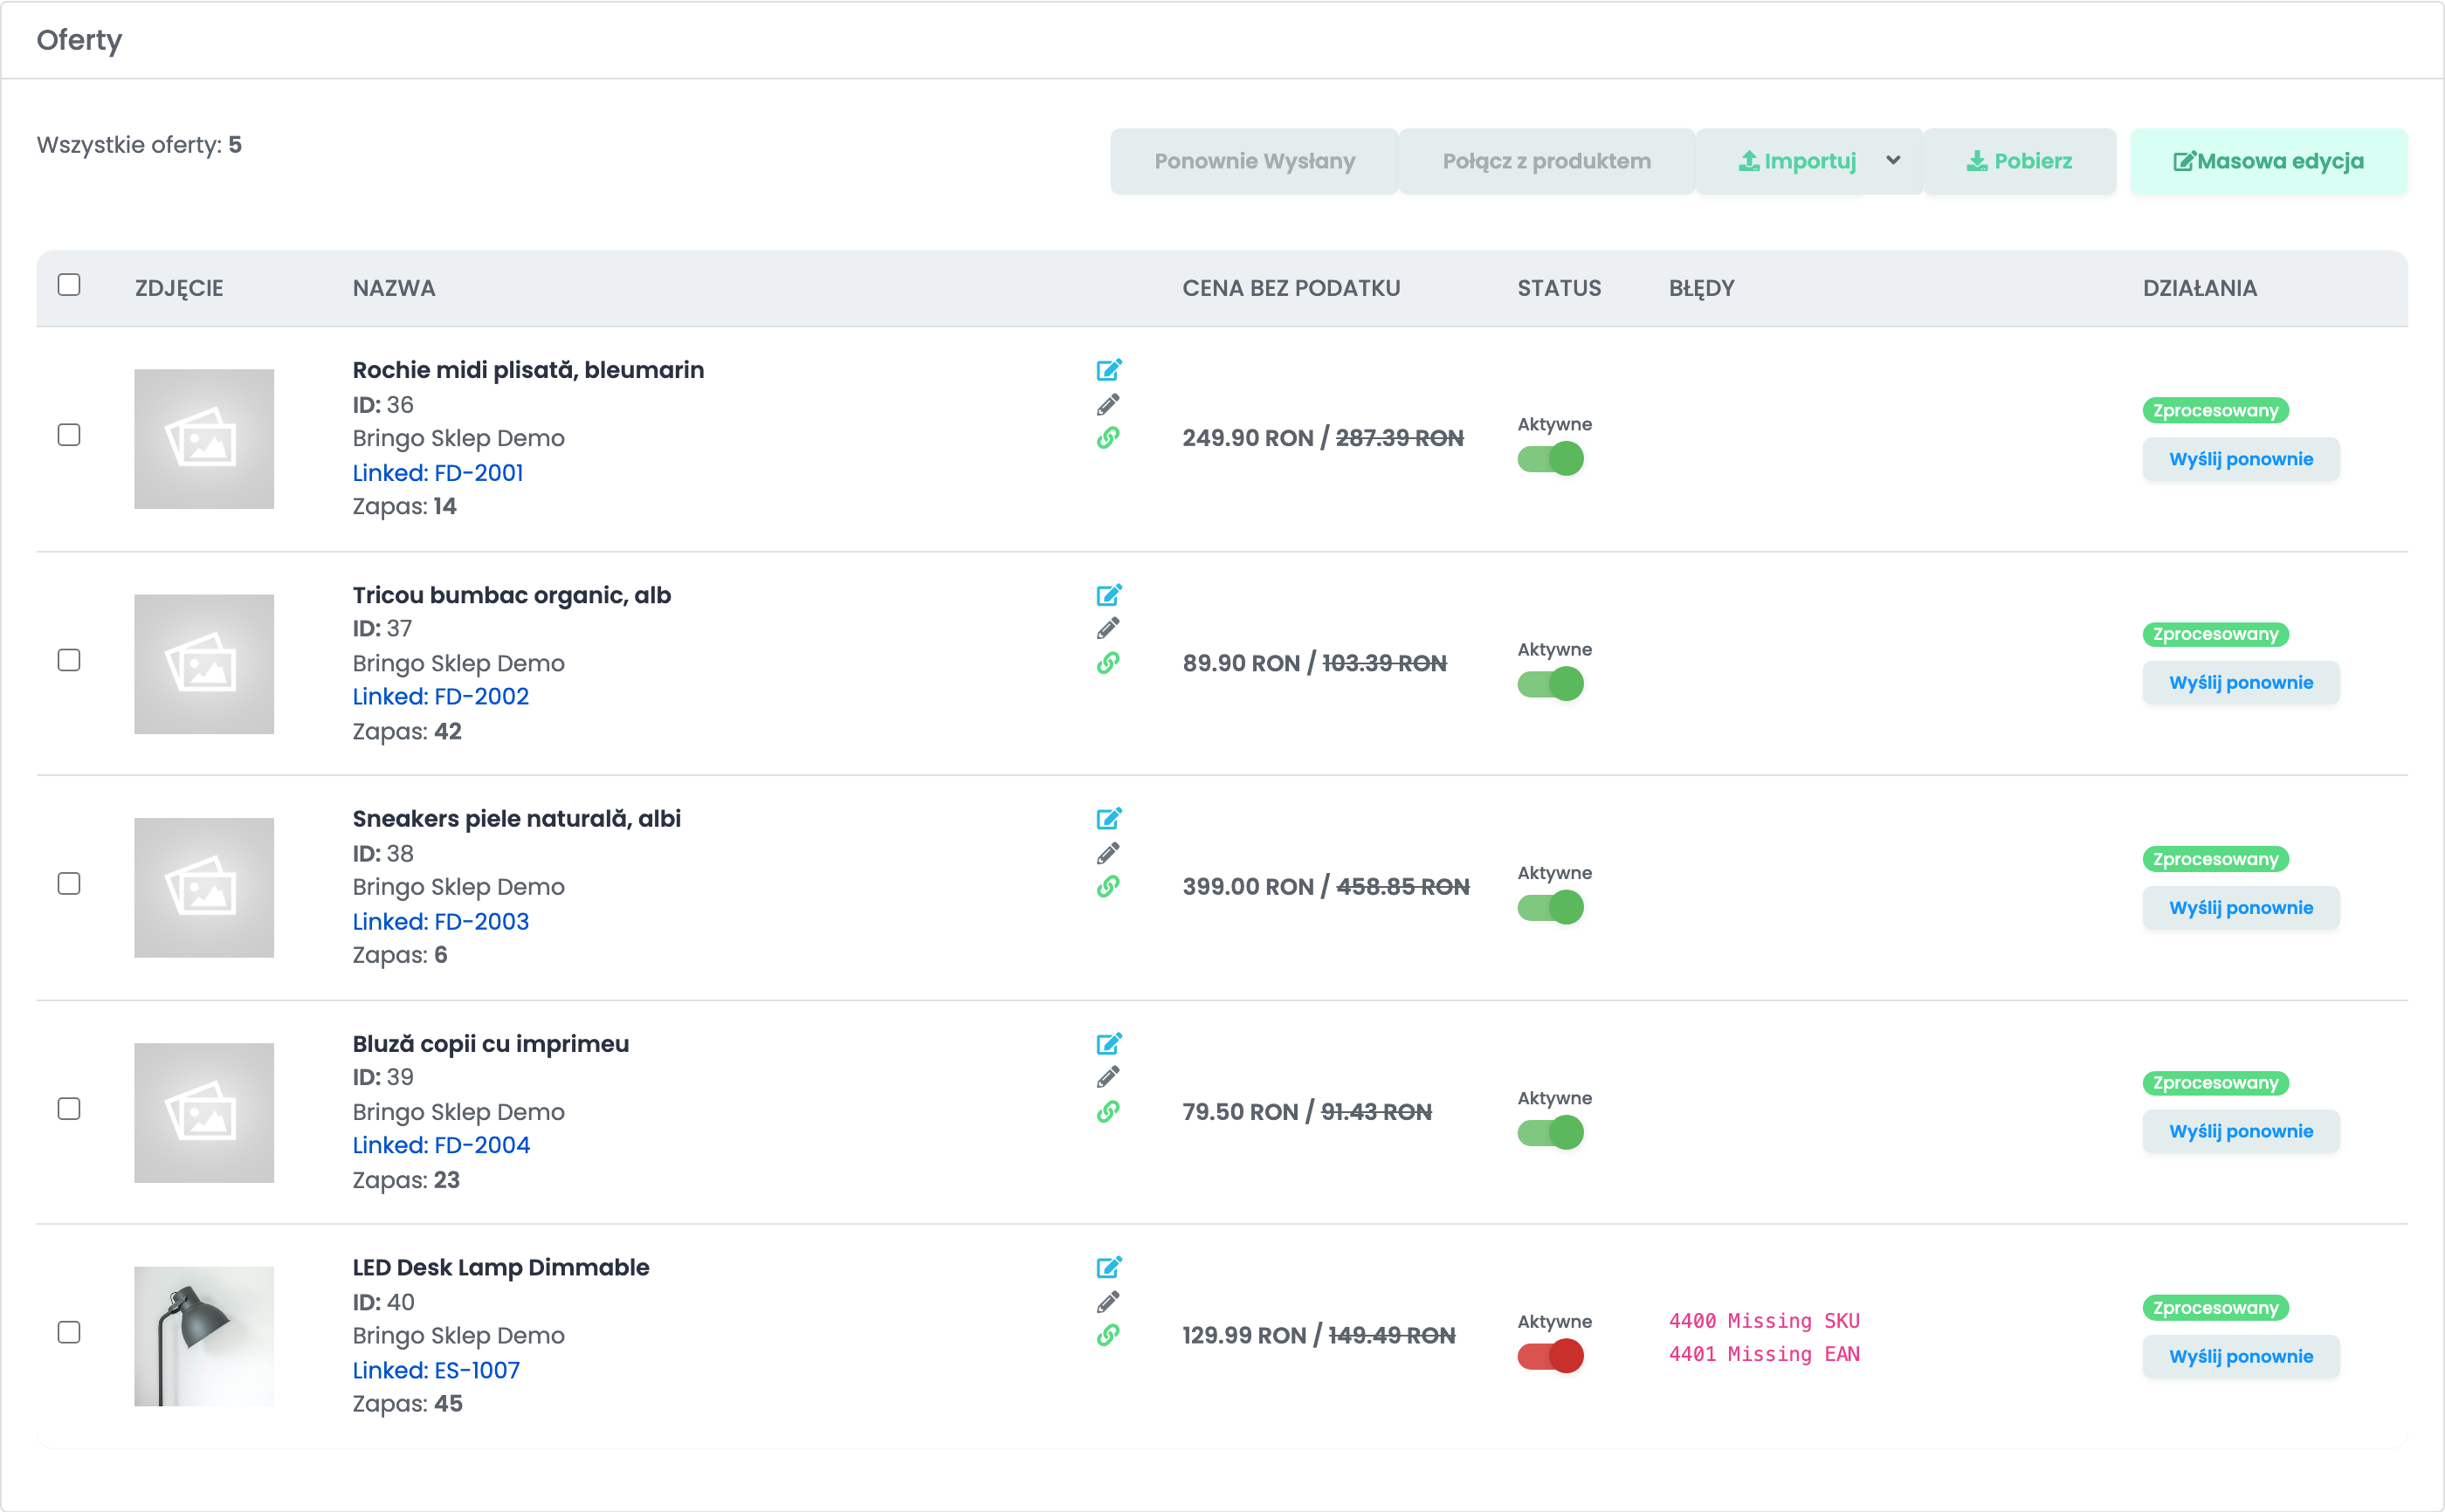
Task: Expand the Importuj dropdown arrow
Action: coord(1893,161)
